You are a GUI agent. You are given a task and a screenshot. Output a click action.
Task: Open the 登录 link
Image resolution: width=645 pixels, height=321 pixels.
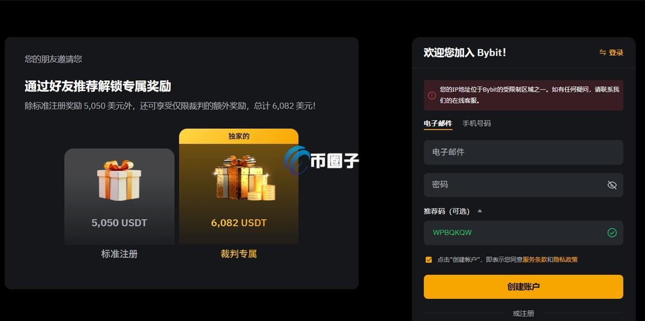click(x=616, y=53)
